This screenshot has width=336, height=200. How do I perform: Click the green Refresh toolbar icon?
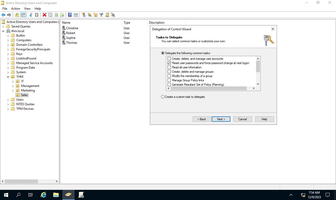(x=56, y=15)
